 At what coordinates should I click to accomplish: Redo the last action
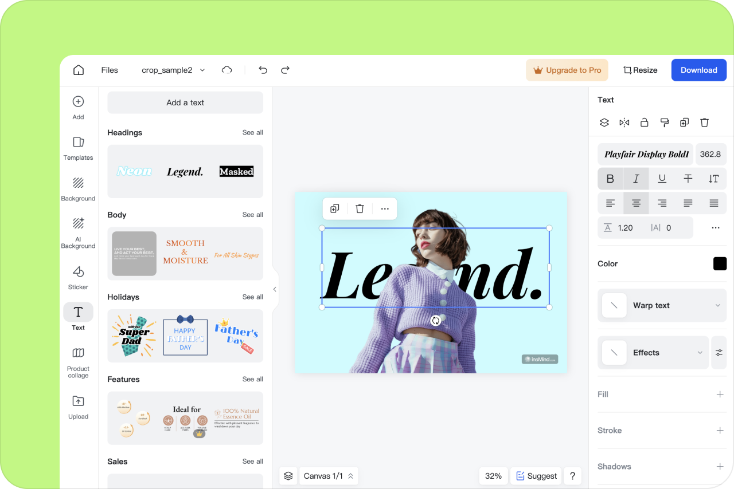[285, 70]
